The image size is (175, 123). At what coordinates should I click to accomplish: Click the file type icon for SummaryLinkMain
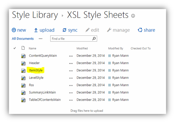tap(23, 92)
